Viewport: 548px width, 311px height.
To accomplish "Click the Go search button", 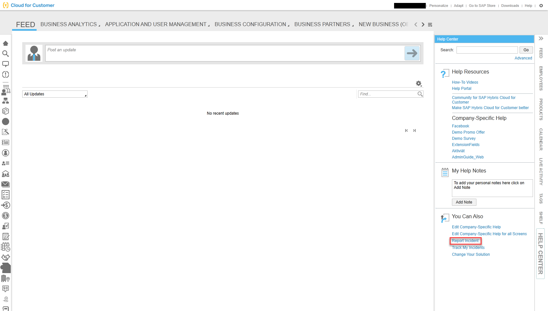I will (526, 50).
